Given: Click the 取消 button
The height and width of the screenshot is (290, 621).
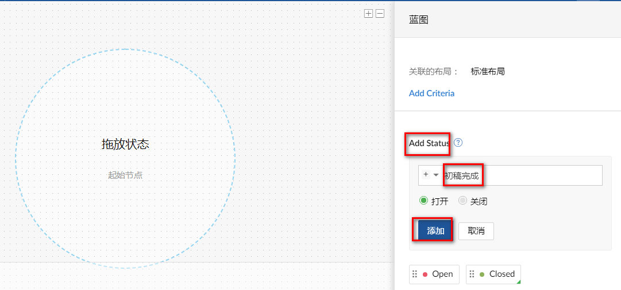Looking at the screenshot, I should (x=476, y=231).
